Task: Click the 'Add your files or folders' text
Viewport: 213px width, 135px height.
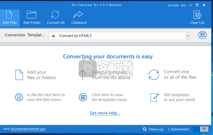Action: click(x=41, y=75)
